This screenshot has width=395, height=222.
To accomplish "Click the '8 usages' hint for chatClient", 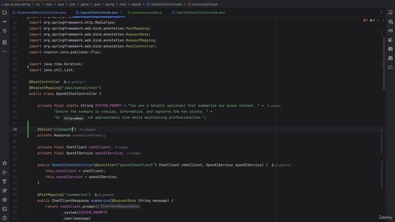I will [x=122, y=147].
